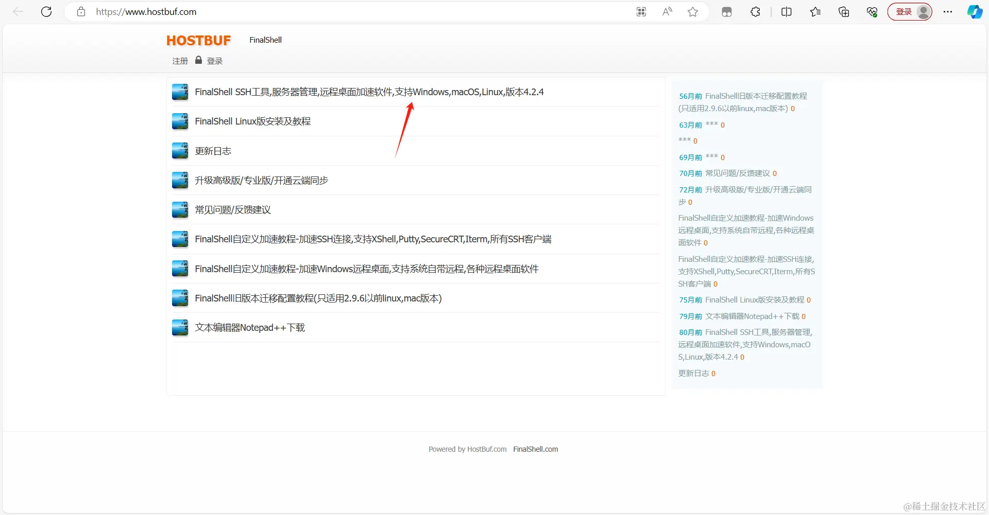Image resolution: width=989 pixels, height=515 pixels.
Task: Open sidebar link 加速Windows远程桌面 tutorial
Action: tap(746, 230)
